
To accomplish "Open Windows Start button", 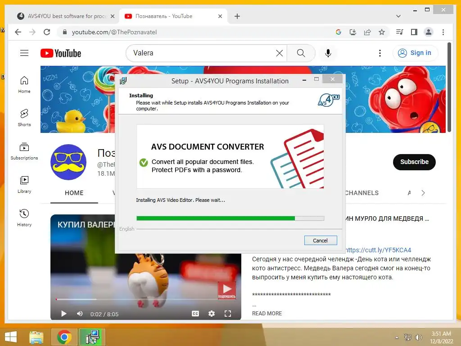I will 11,337.
